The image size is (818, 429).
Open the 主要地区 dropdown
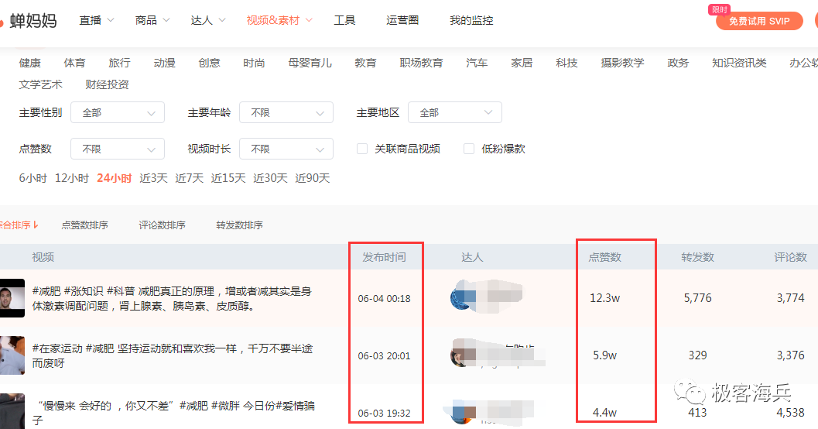point(455,113)
